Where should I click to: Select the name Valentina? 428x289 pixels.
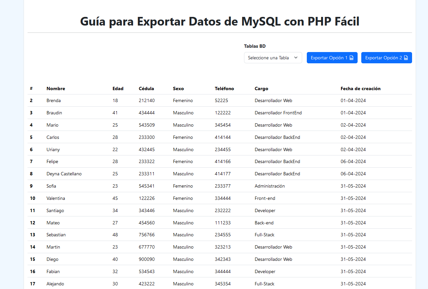56,198
